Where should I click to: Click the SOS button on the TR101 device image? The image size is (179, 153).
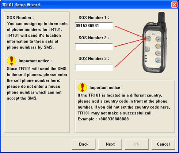click(x=148, y=39)
